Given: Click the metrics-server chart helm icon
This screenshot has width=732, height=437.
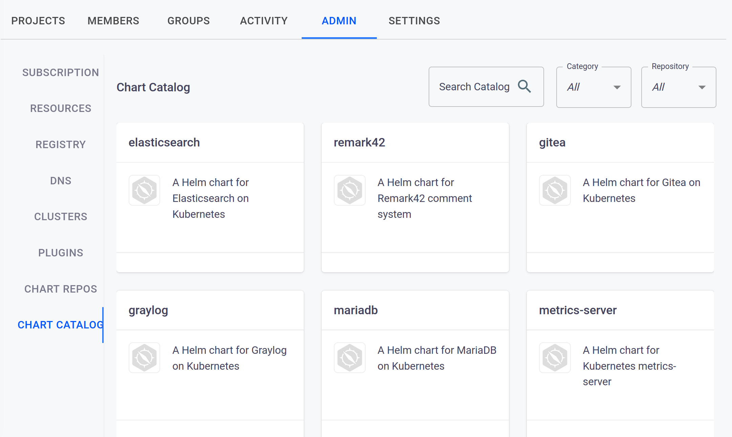Looking at the screenshot, I should click(x=555, y=358).
